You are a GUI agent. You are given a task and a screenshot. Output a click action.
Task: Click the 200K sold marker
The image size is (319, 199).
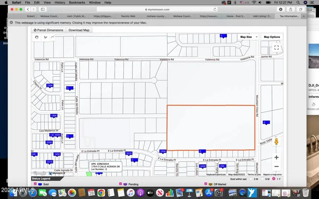pyautogui.click(x=49, y=143)
